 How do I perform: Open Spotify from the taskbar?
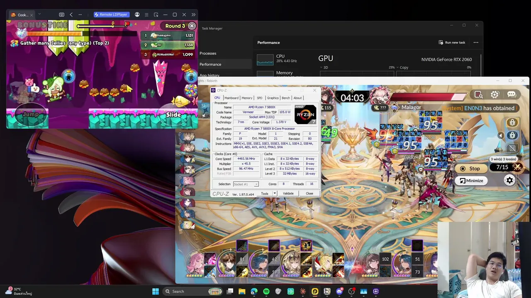pos(266,291)
